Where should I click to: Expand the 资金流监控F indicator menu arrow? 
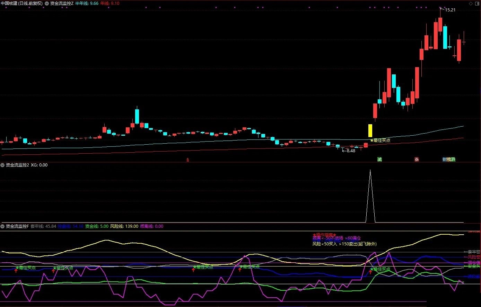coord(2,226)
